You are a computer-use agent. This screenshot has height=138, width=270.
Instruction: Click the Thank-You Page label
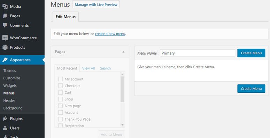(77, 119)
